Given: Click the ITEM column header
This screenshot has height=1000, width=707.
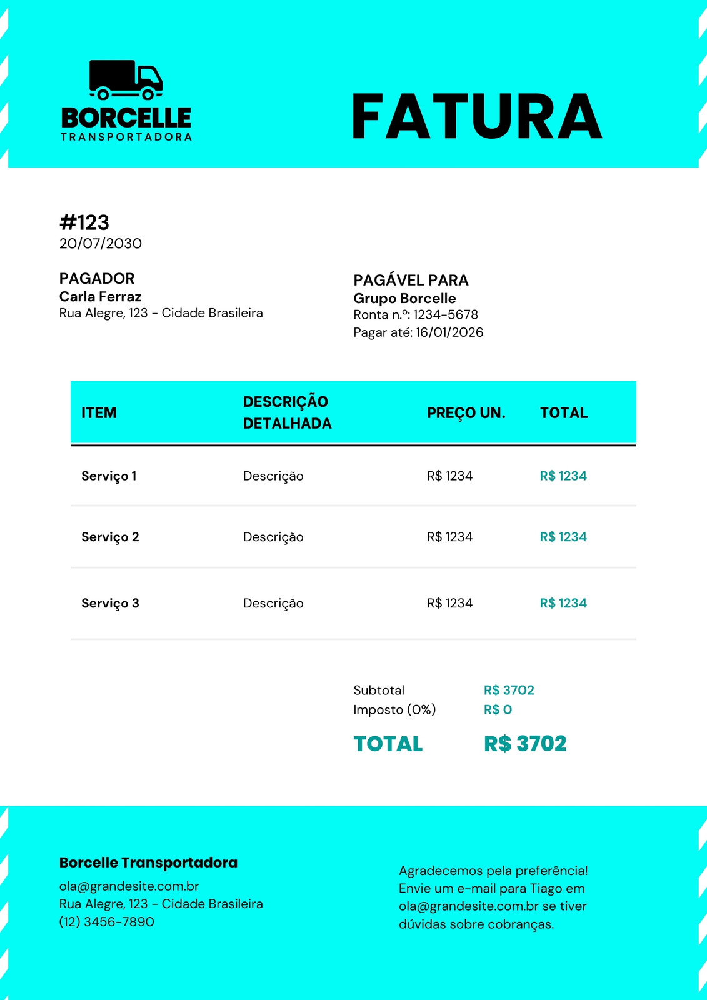Looking at the screenshot, I should point(99,413).
